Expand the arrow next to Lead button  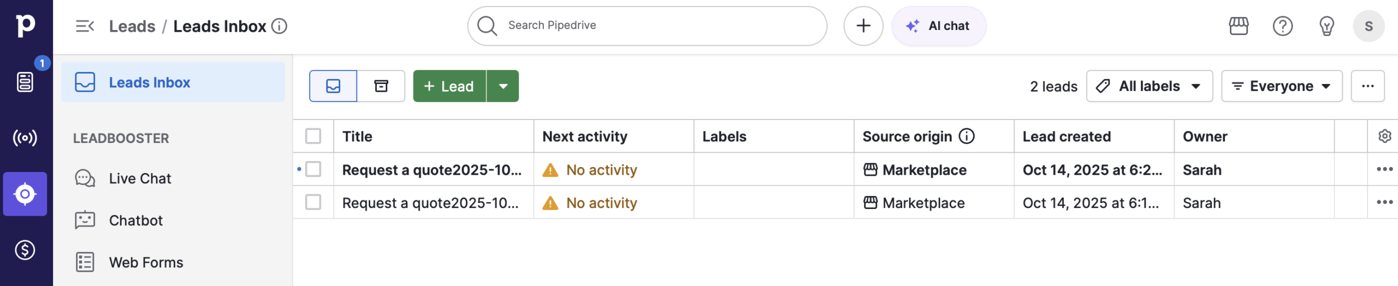[503, 86]
